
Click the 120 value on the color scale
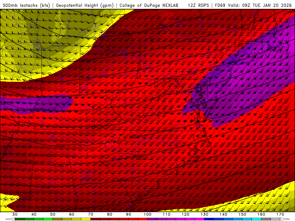pos(185,214)
